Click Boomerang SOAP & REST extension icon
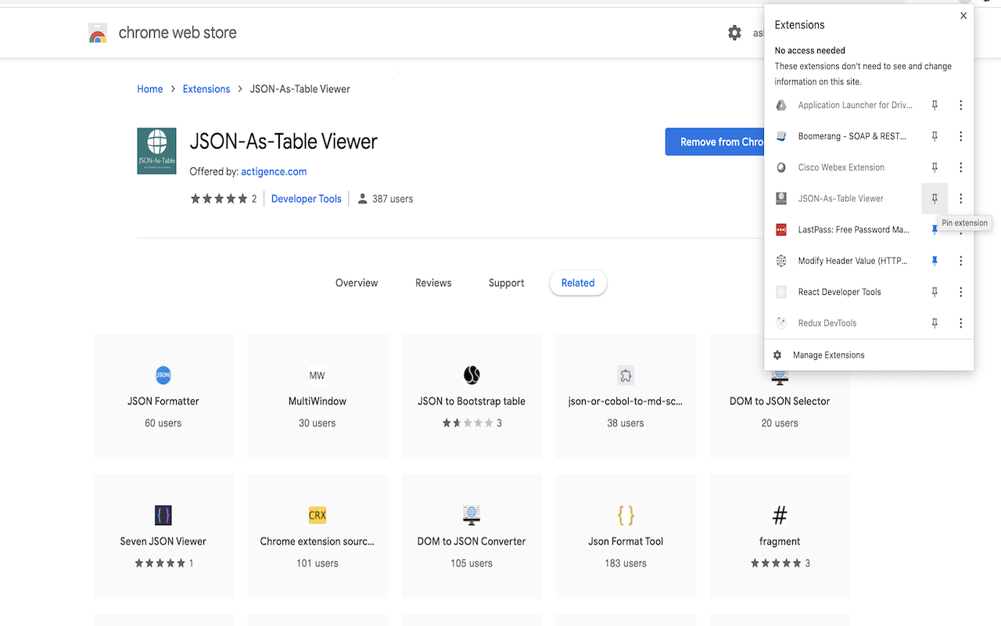 click(780, 136)
